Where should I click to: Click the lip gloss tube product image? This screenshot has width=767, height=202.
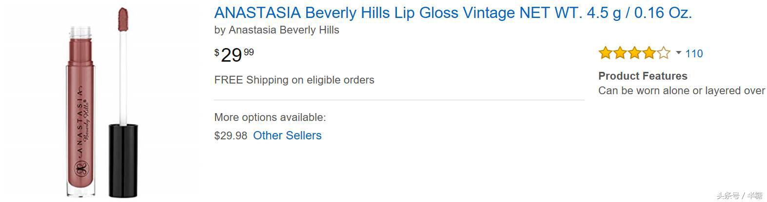[80, 112]
